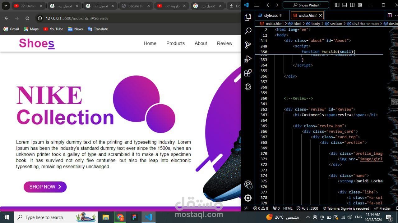Open the Explorer view in VS Code
Viewport: 398px width, 223px height.
coord(248,17)
